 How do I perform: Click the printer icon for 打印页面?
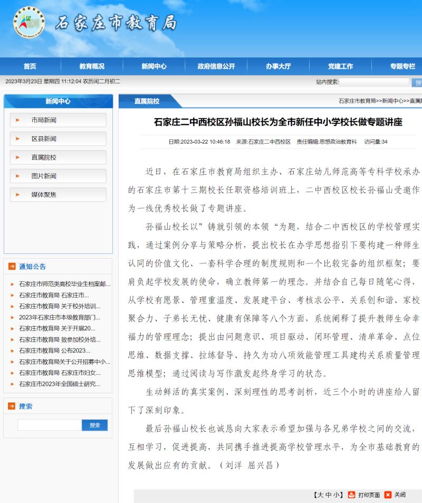pyautogui.click(x=352, y=495)
